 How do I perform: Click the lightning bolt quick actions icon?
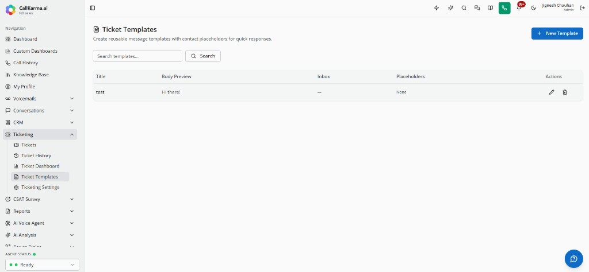[437, 8]
